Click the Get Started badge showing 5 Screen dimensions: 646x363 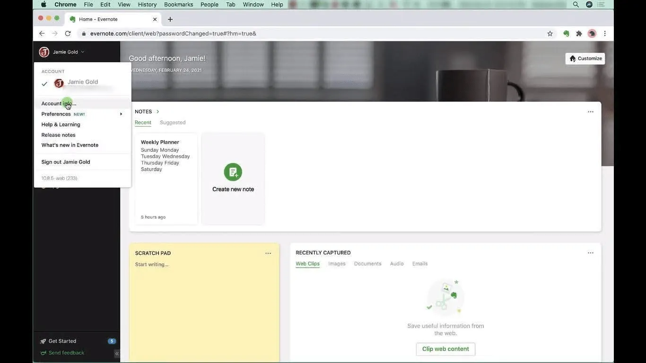(x=112, y=341)
